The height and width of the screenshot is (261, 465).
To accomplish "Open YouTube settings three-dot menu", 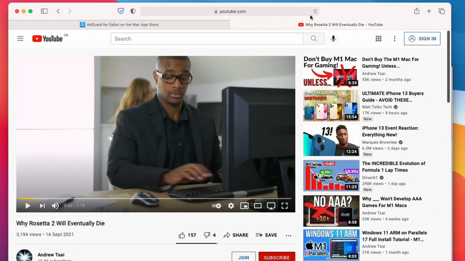I will (395, 38).
